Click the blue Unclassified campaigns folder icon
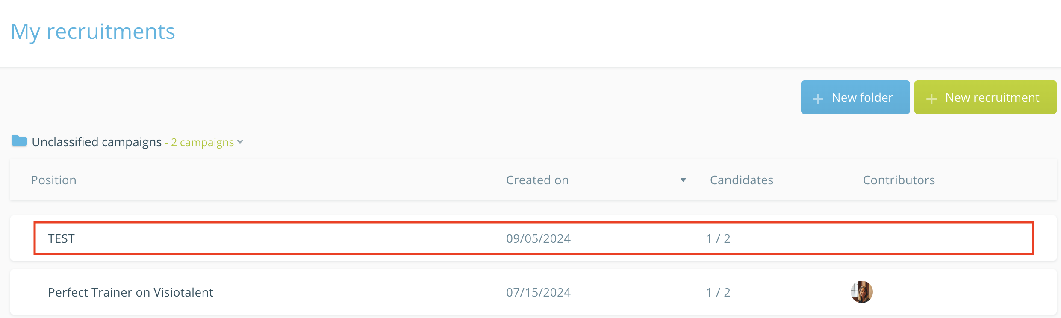 pyautogui.click(x=19, y=141)
